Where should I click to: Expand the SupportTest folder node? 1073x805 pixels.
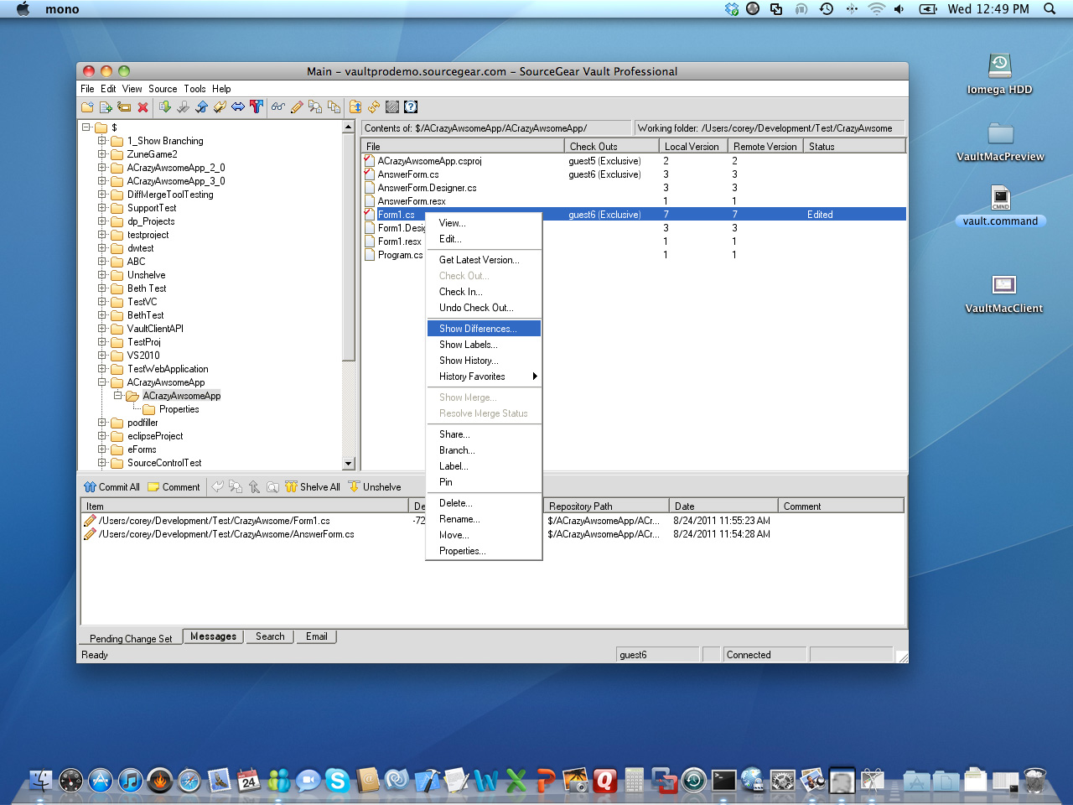click(x=102, y=208)
